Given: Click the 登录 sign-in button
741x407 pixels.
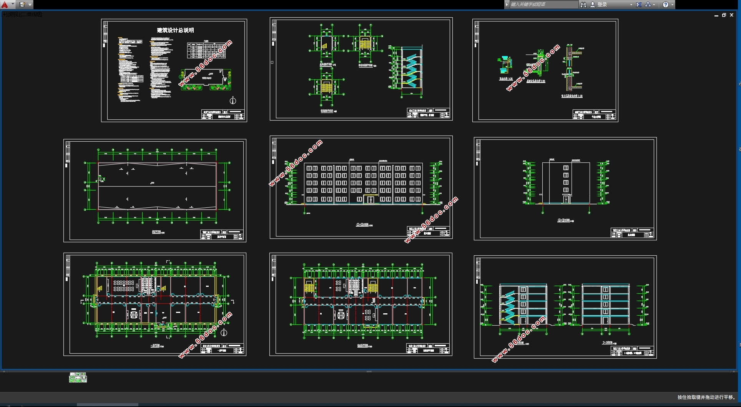Looking at the screenshot, I should (602, 5).
